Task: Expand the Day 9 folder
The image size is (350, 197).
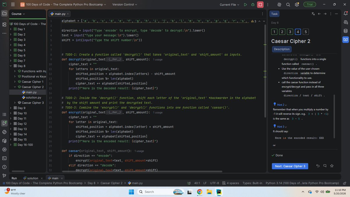Action: [11, 108]
